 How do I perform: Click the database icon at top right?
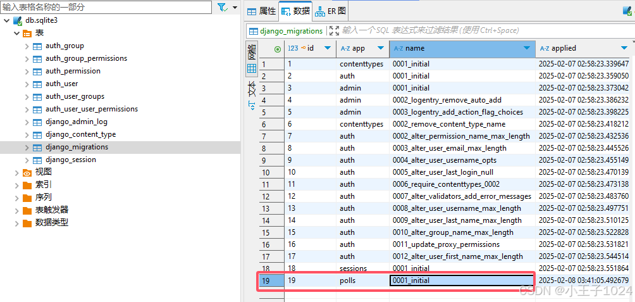[628, 11]
